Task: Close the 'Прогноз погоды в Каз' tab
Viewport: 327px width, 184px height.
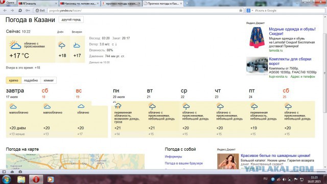Action: pyautogui.click(x=181, y=4)
